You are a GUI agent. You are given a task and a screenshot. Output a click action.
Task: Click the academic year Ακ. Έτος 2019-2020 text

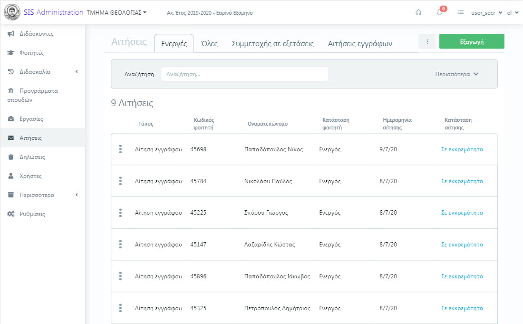(210, 13)
